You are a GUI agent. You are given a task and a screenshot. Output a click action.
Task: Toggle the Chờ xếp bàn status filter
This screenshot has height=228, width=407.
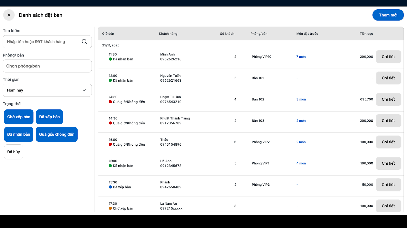tap(19, 117)
